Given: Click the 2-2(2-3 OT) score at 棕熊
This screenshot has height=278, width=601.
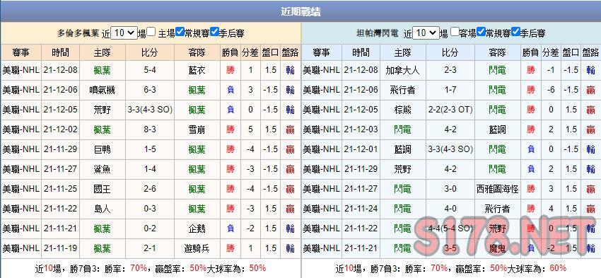Looking at the screenshot, I should pyautogui.click(x=450, y=110).
